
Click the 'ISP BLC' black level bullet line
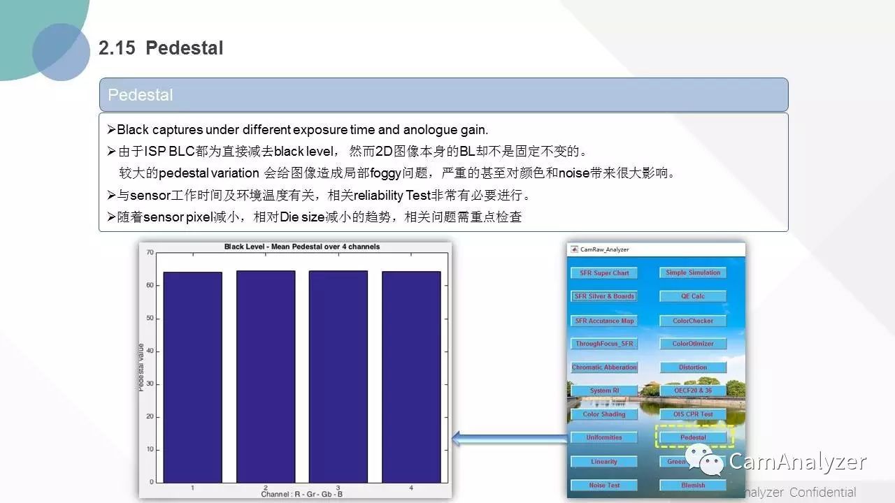348,151
